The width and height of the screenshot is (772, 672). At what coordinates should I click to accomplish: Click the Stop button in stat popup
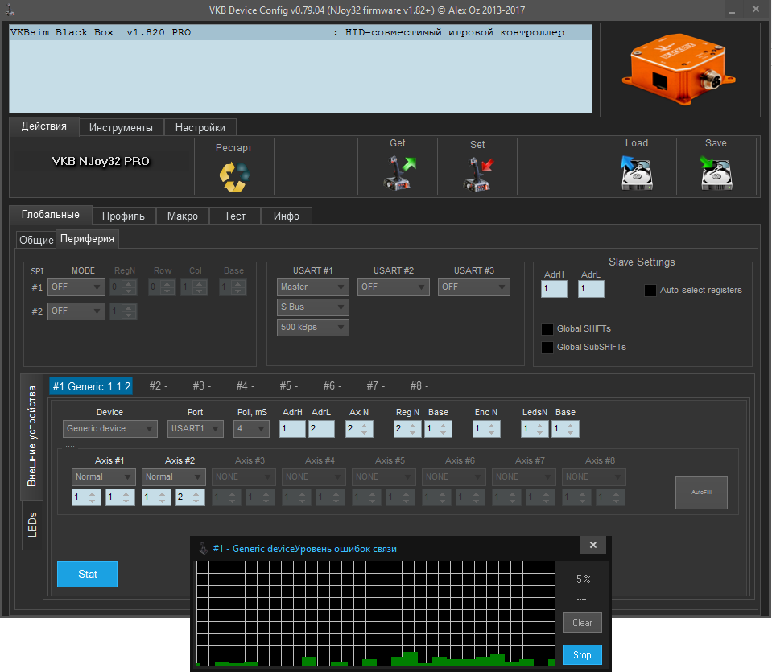pos(582,655)
